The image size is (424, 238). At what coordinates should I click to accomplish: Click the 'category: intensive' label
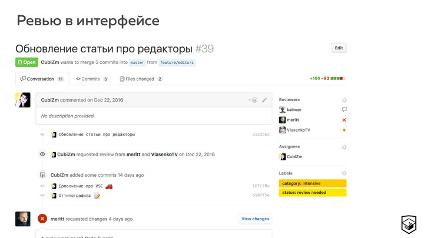(x=313, y=183)
